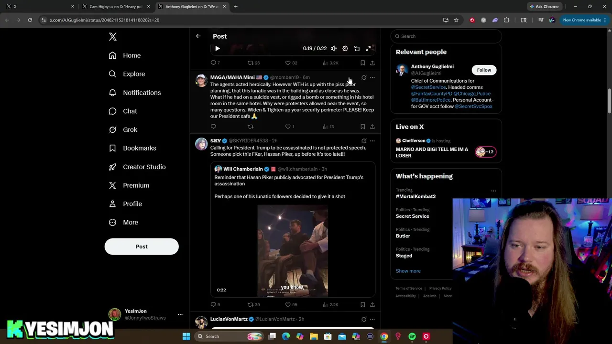Play the top video
612x344 pixels.
tap(218, 48)
